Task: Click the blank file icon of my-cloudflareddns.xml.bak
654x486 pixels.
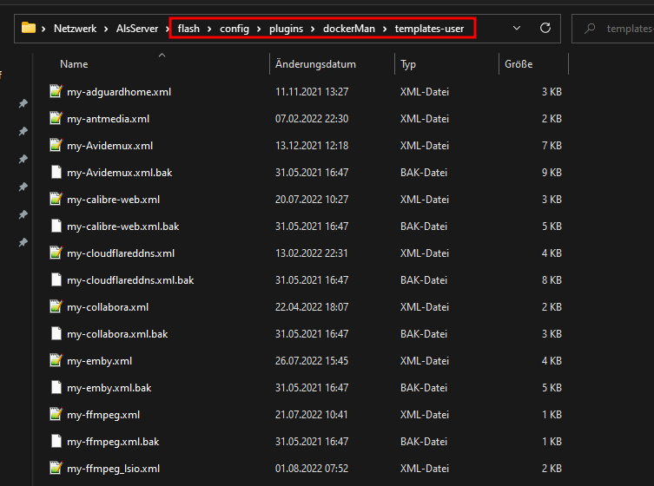Action: [56, 279]
